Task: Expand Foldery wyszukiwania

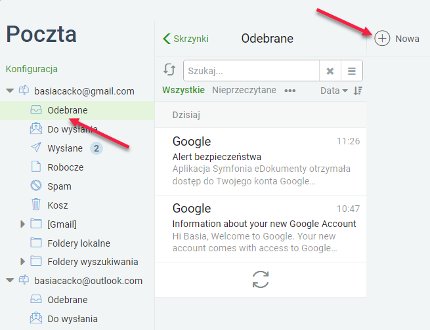Action: [x=23, y=262]
